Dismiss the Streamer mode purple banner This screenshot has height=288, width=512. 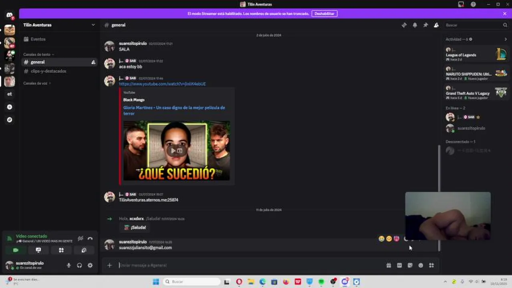click(x=505, y=14)
